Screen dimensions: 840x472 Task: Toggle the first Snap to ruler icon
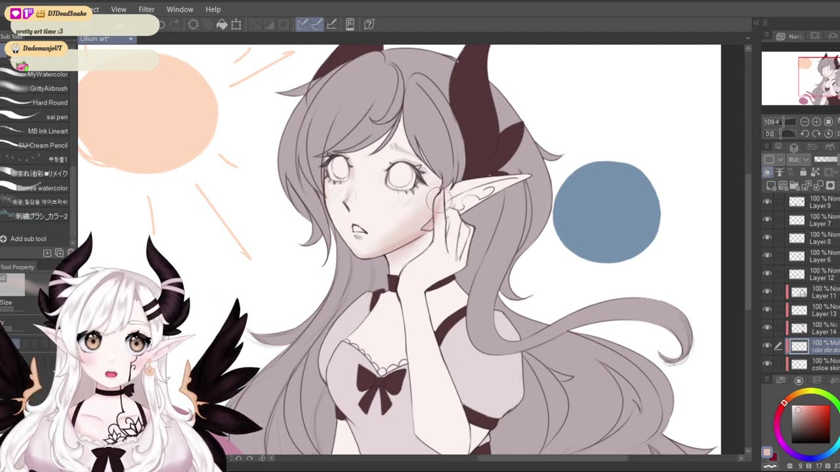tap(303, 24)
